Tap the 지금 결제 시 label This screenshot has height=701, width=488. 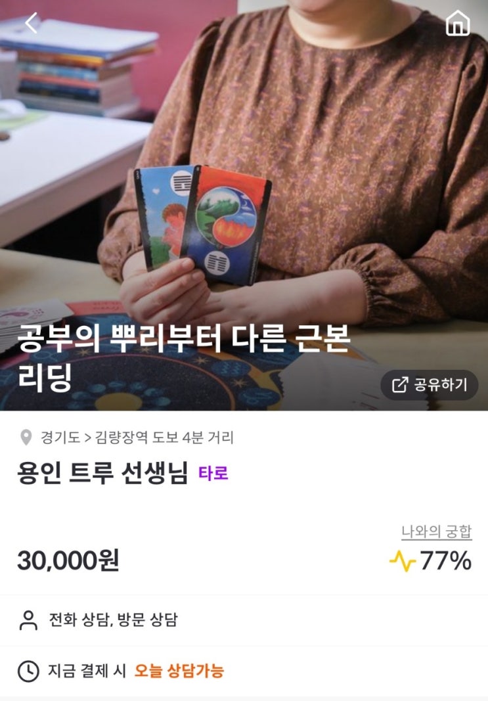[x=87, y=671]
